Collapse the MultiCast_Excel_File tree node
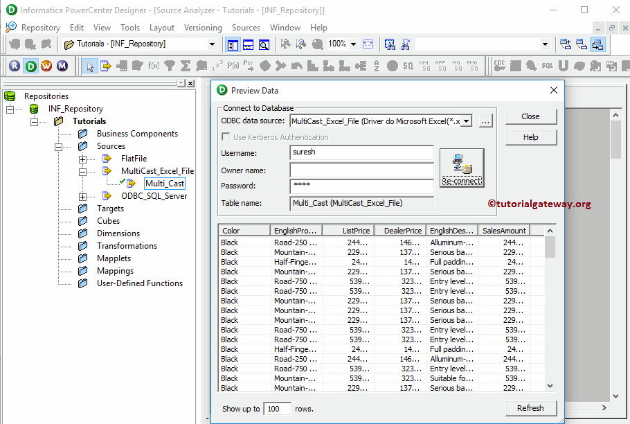630x424 pixels. coord(83,171)
